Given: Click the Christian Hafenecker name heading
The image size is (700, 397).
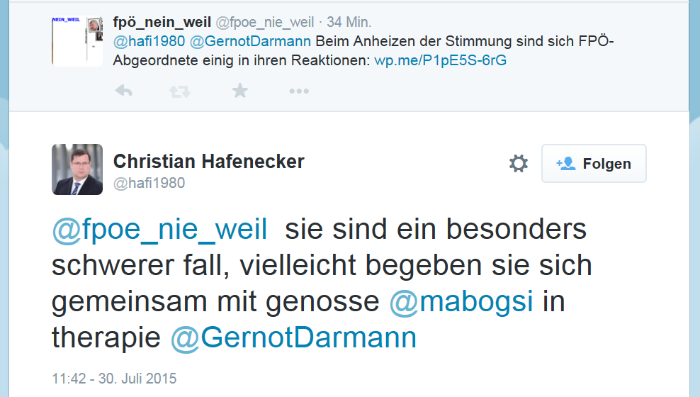Looking at the screenshot, I should (208, 162).
